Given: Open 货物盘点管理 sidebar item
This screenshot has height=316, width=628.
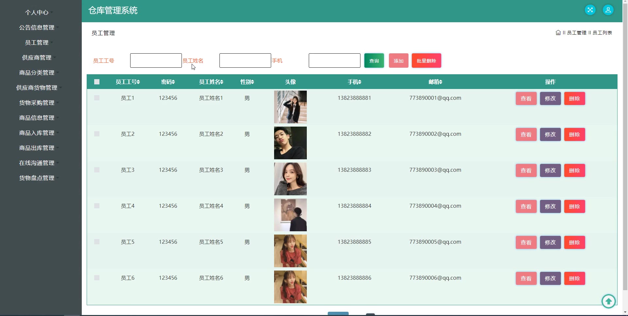Looking at the screenshot, I should [x=37, y=178].
